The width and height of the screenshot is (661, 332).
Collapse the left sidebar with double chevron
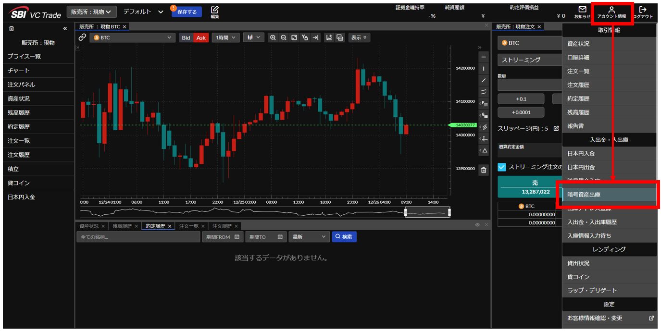coord(65,29)
